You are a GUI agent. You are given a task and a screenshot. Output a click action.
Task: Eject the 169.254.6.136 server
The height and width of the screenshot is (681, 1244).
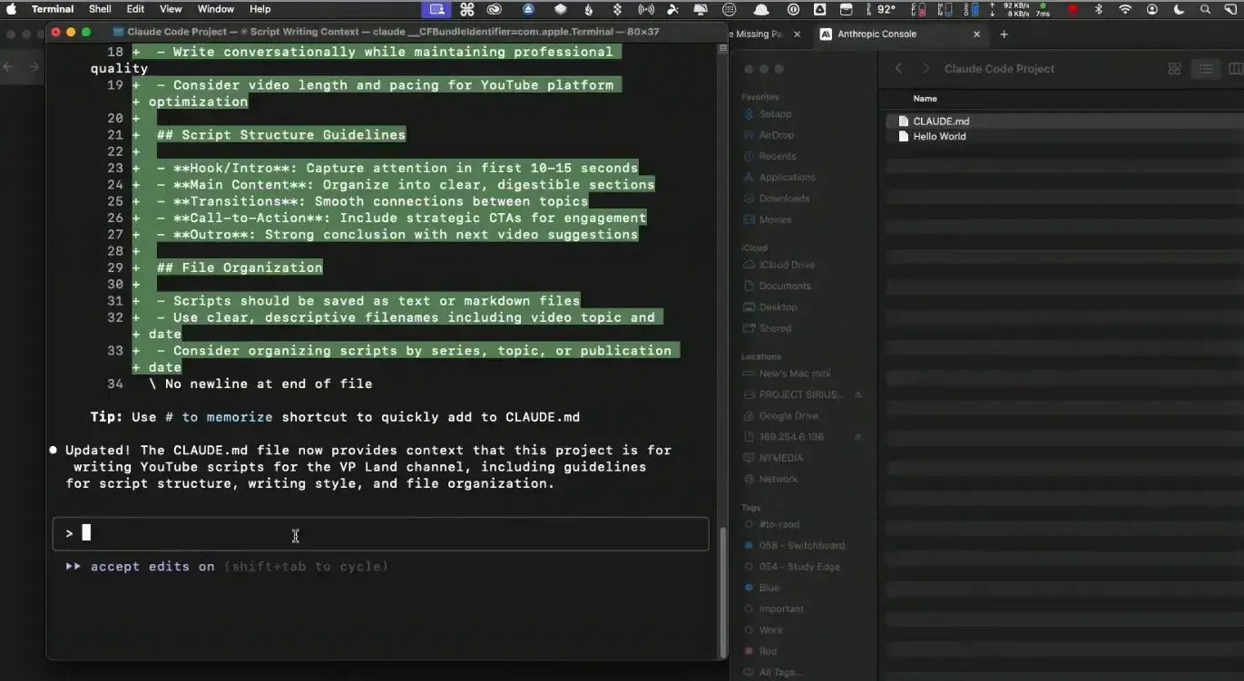858,437
